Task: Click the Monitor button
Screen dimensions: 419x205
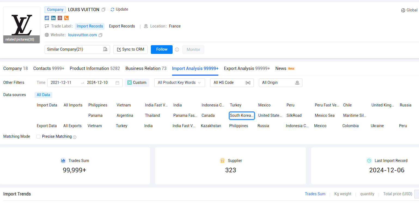Action: [193, 50]
